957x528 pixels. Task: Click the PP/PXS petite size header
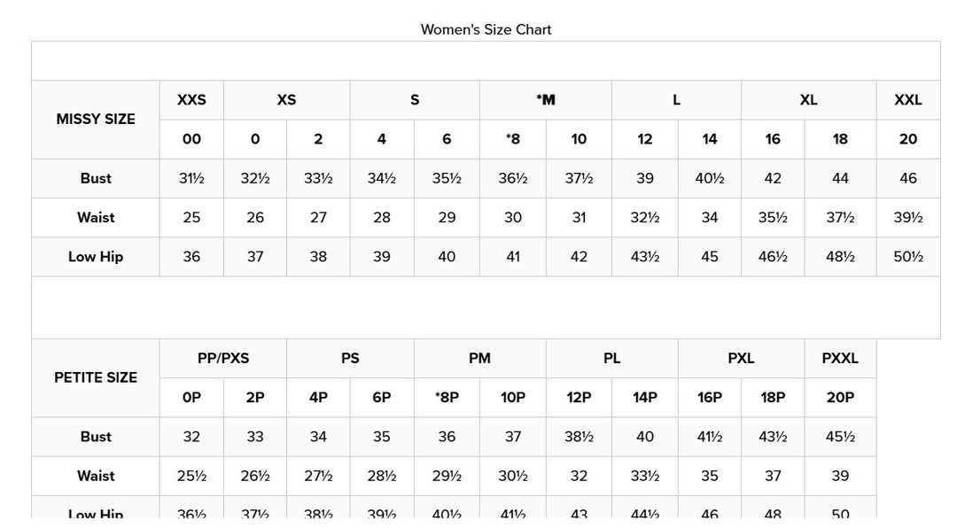click(223, 359)
